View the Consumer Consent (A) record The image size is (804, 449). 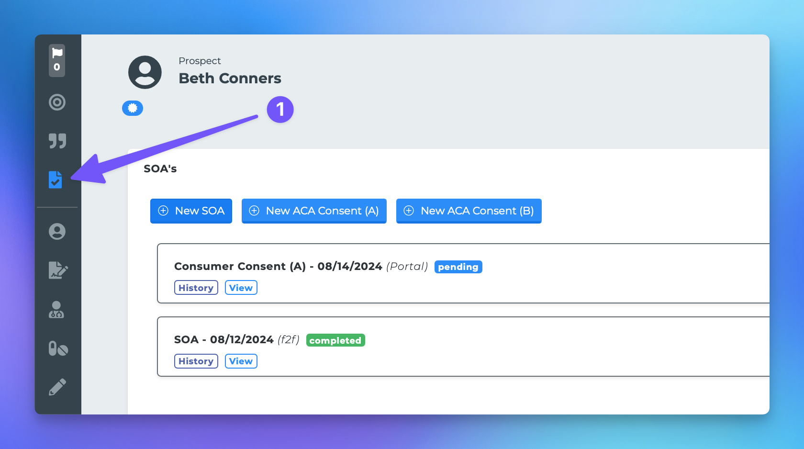(x=241, y=288)
